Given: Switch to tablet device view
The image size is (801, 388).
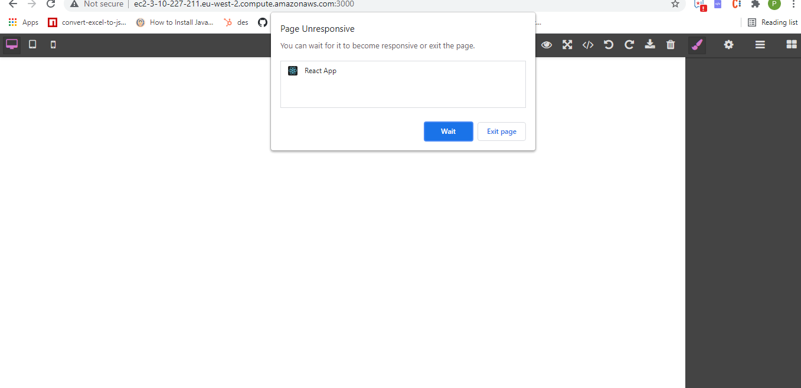Looking at the screenshot, I should [x=32, y=44].
